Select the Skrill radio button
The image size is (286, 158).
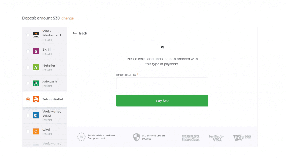pos(28,51)
